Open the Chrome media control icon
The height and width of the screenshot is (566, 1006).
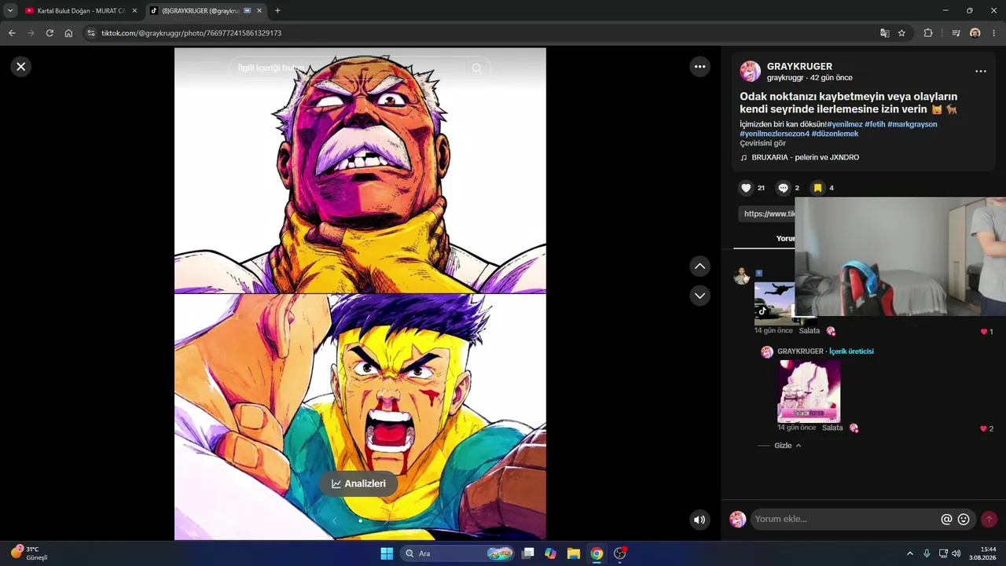956,33
